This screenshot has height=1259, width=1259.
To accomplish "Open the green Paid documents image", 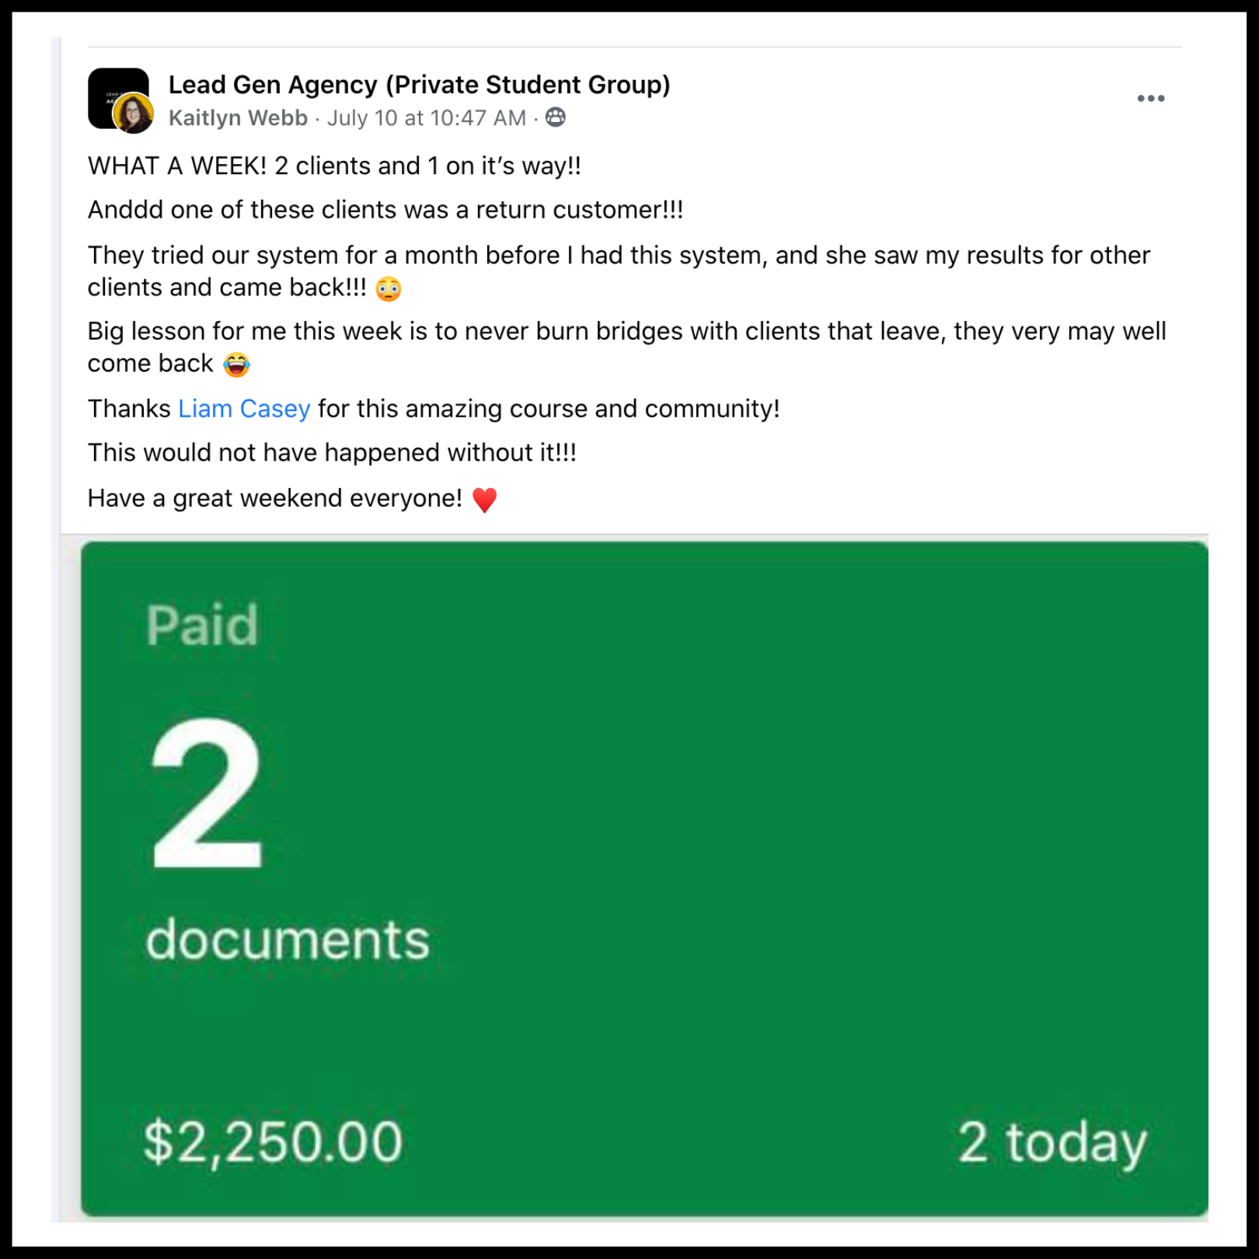I will tap(644, 879).
